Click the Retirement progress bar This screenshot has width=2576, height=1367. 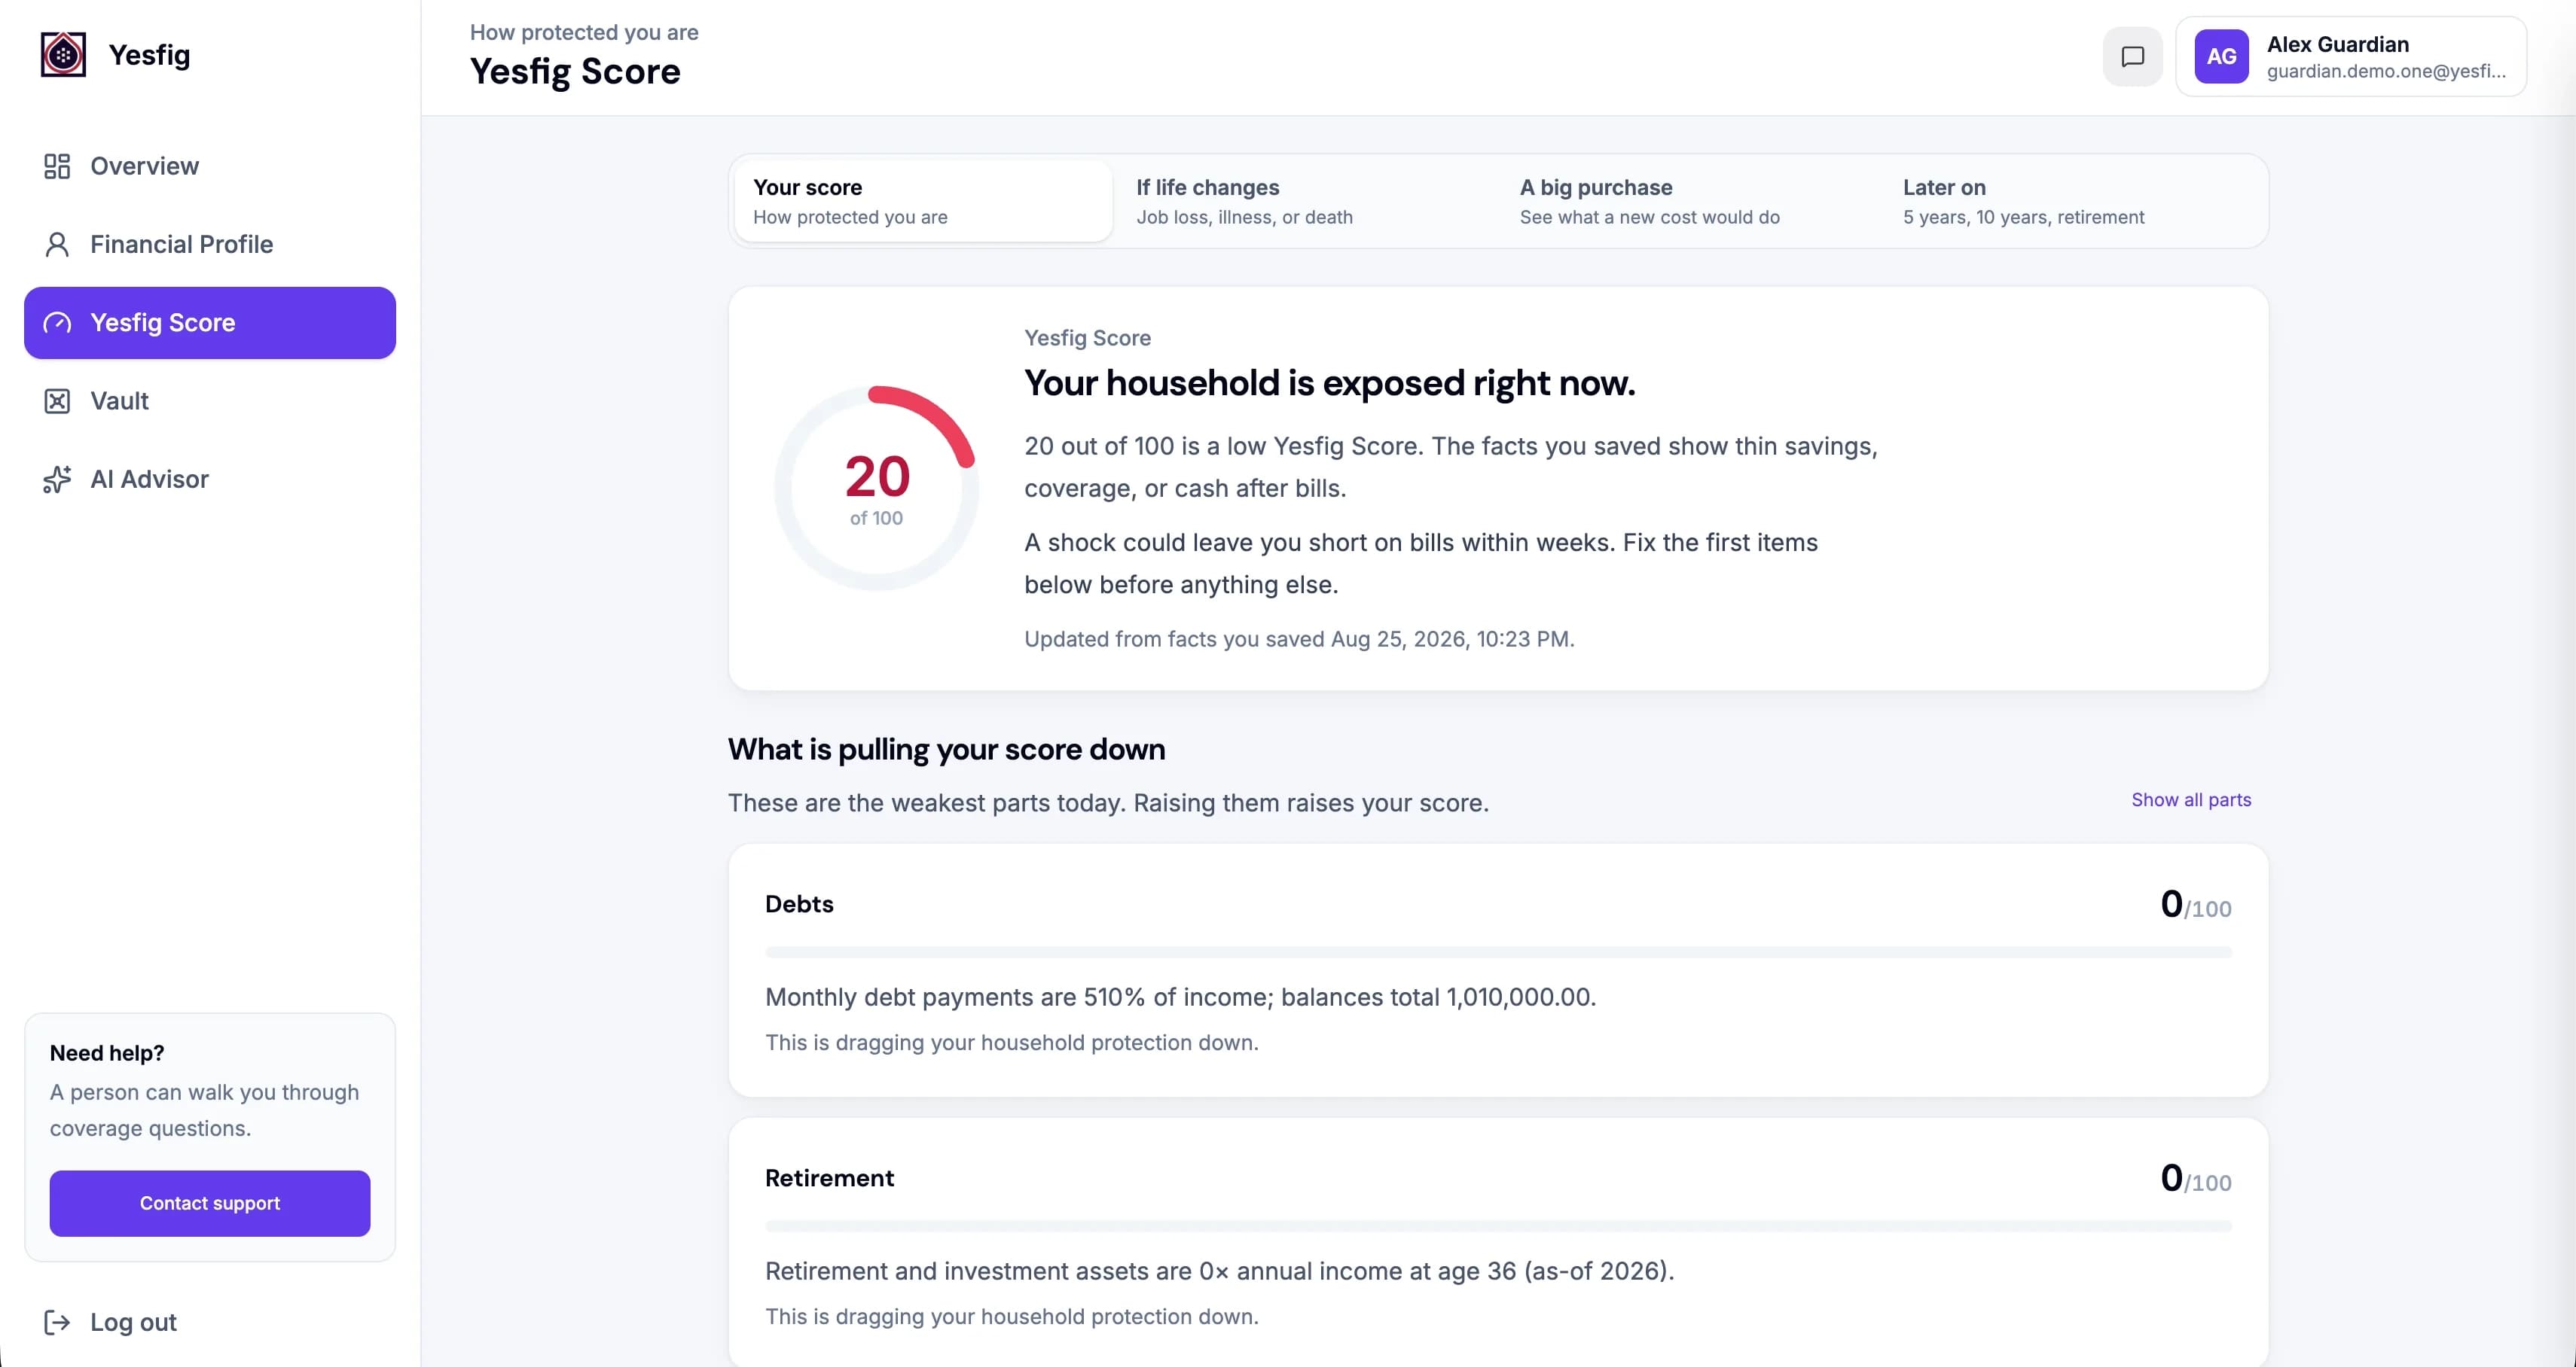pyautogui.click(x=1498, y=1226)
